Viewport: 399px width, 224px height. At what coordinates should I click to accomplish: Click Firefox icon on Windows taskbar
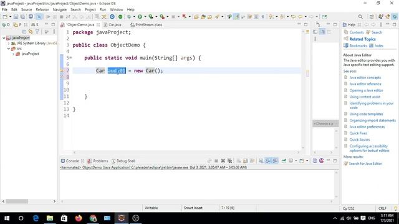(79, 218)
